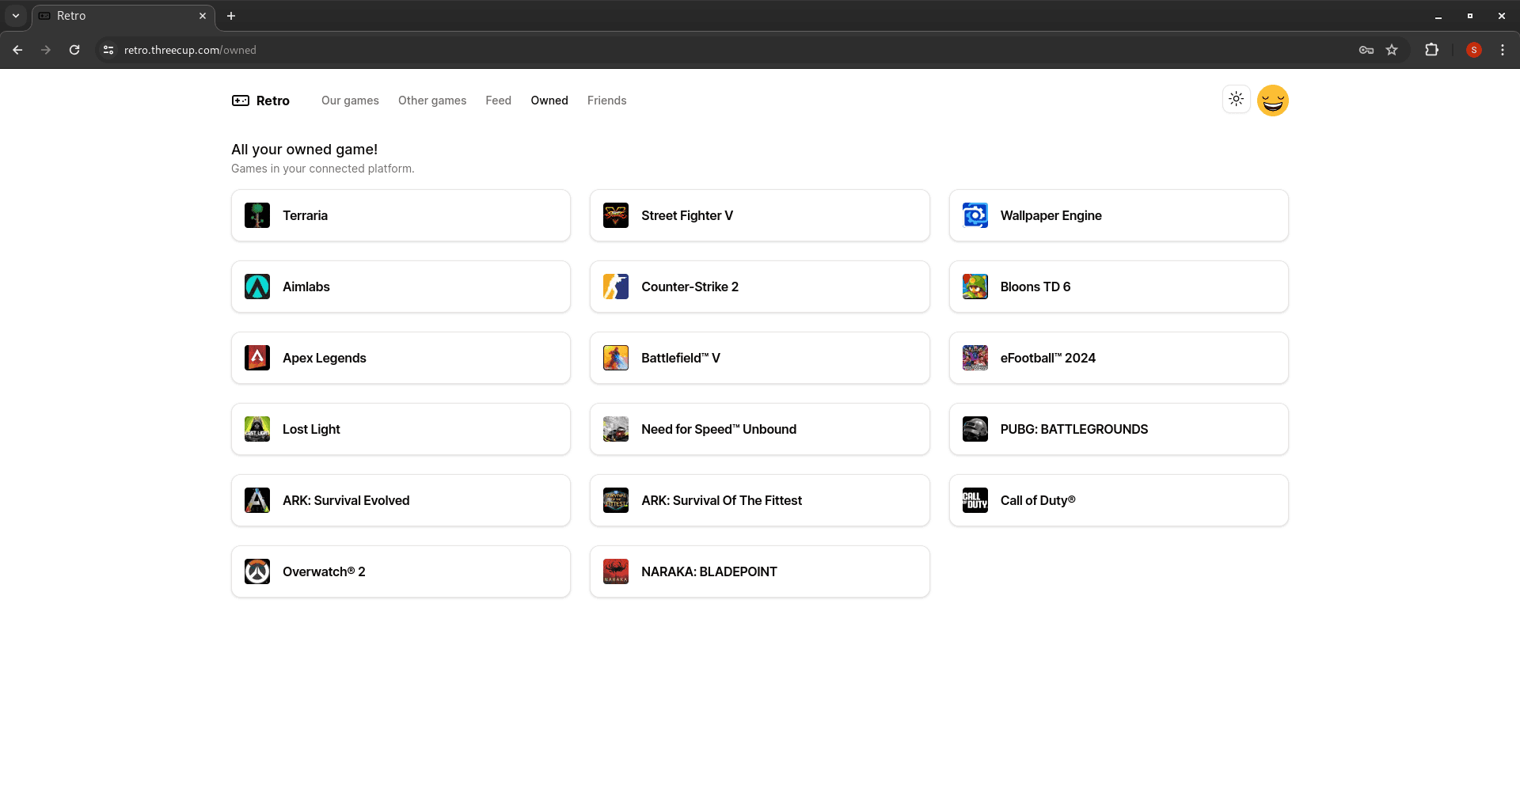
Task: Close the Retro browser tab
Action: 203,16
